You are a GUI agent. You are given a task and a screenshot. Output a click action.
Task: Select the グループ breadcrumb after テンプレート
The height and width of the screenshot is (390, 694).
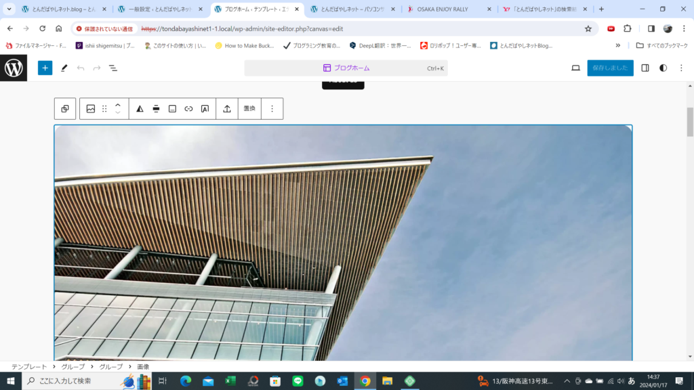click(x=73, y=366)
